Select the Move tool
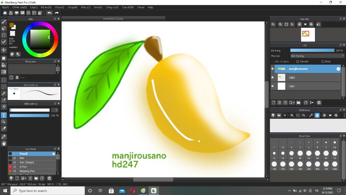The width and height of the screenshot is (346, 195). point(4,50)
